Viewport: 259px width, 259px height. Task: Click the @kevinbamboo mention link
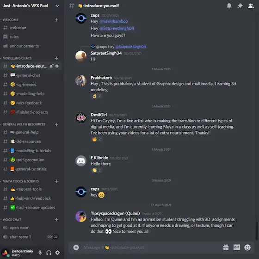coord(114,21)
